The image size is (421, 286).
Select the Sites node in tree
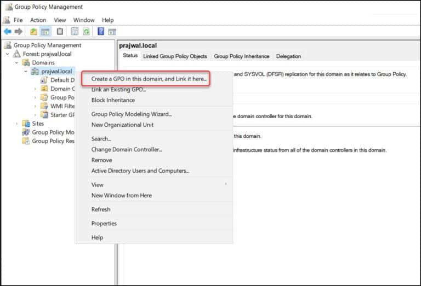(38, 124)
